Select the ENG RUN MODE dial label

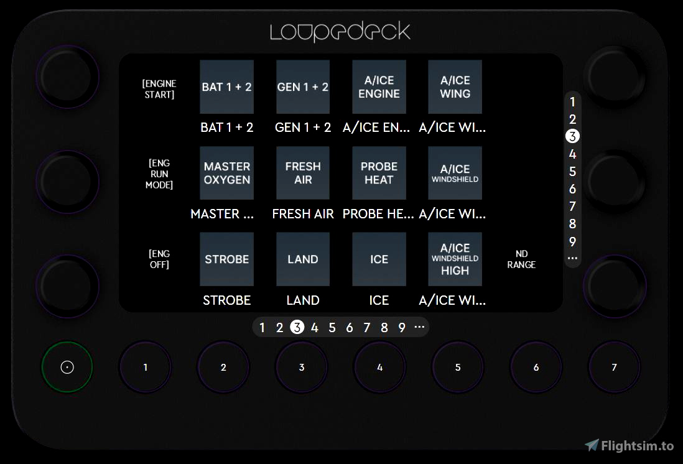pos(159,174)
